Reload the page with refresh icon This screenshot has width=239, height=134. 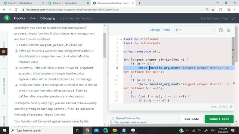click(x=16, y=10)
